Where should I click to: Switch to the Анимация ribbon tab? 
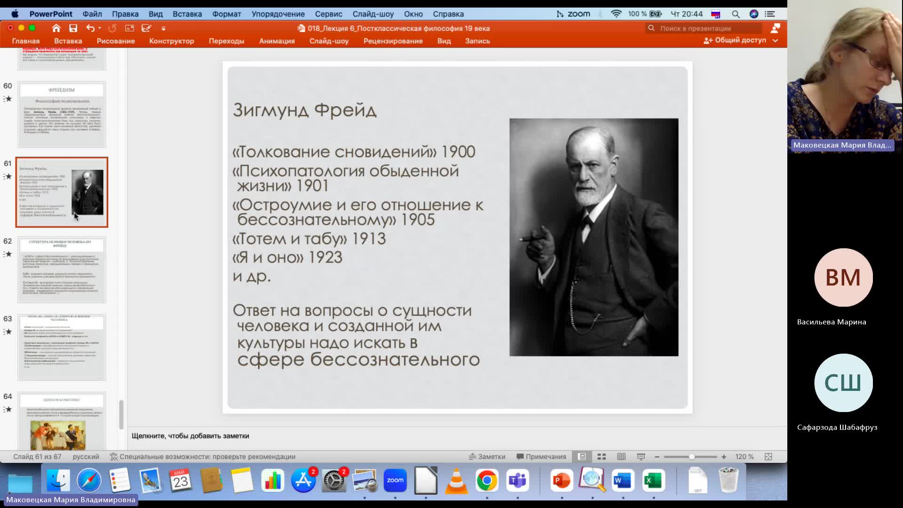pyautogui.click(x=277, y=41)
